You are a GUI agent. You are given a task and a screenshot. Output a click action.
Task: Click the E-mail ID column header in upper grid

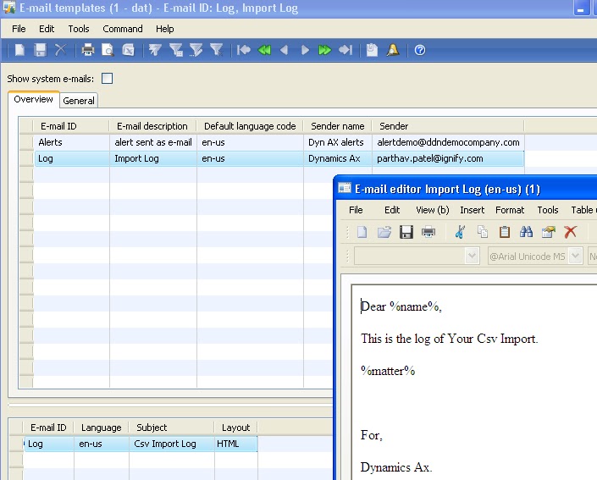pos(71,126)
